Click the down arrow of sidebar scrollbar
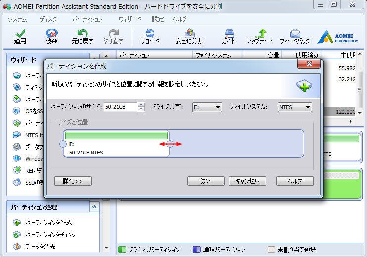 106,248
